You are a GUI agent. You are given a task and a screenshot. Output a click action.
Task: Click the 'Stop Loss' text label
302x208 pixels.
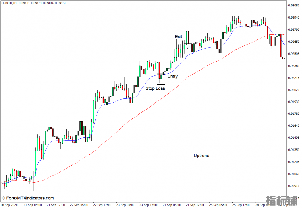click(x=155, y=88)
